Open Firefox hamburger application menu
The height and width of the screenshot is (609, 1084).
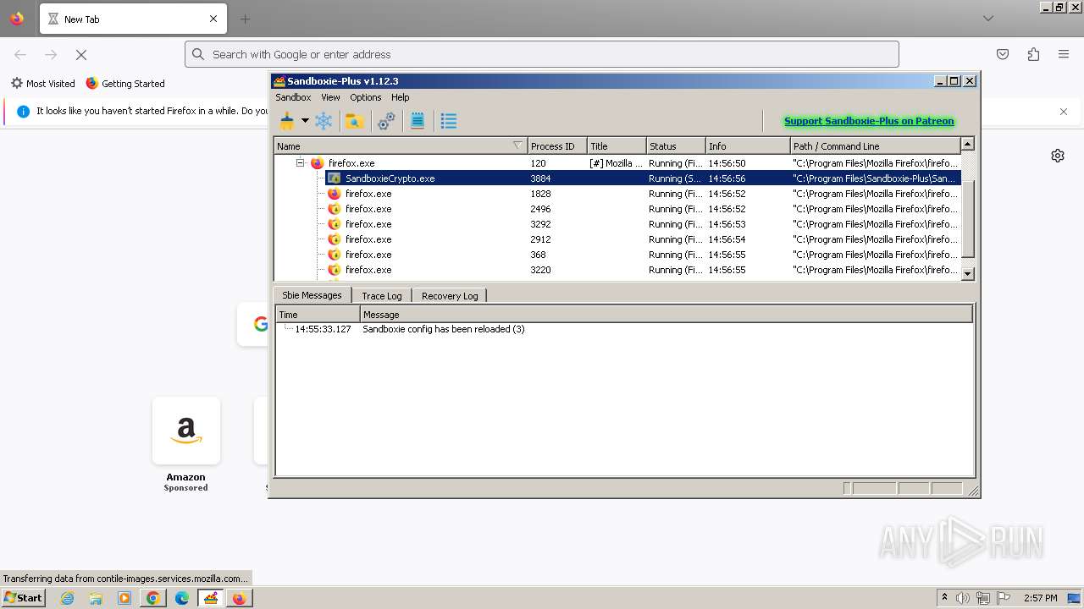coord(1064,54)
